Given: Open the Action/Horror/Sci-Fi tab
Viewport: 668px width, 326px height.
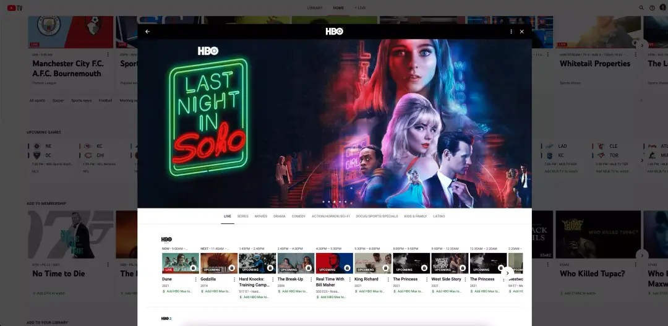Looking at the screenshot, I should point(330,217).
